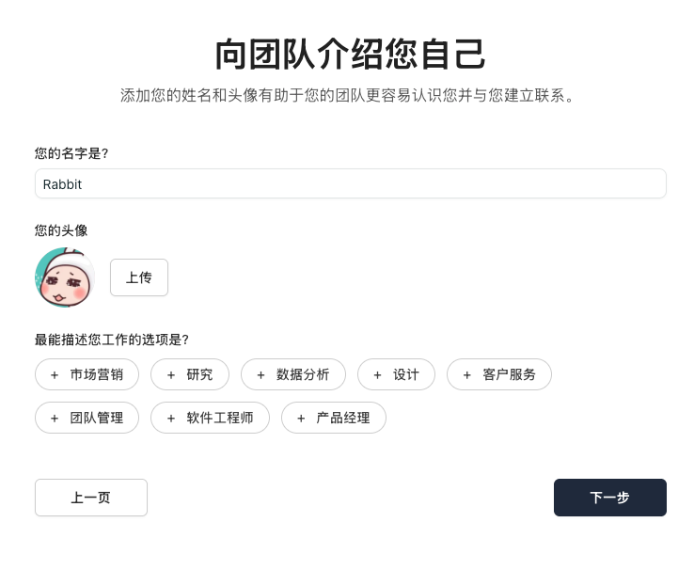Screen dimensions: 694x570
Task: Go to next step with 下一步
Action: (x=609, y=498)
